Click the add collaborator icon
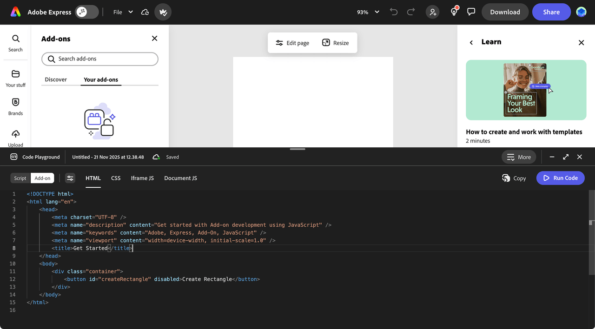 pyautogui.click(x=432, y=12)
